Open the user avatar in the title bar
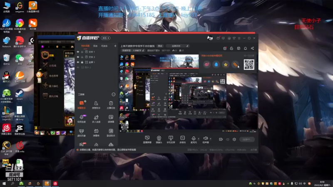The image size is (333, 187). [210, 38]
